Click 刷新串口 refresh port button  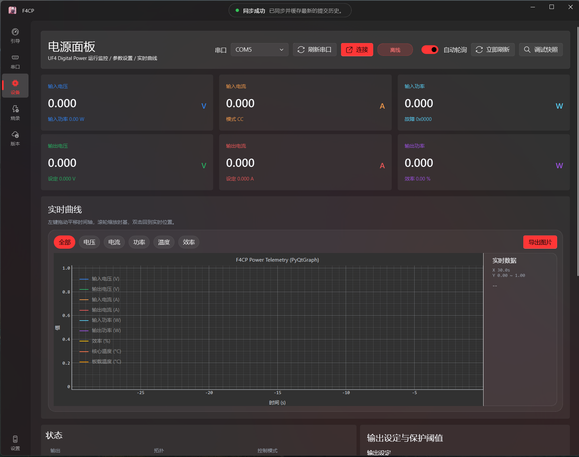tap(315, 50)
